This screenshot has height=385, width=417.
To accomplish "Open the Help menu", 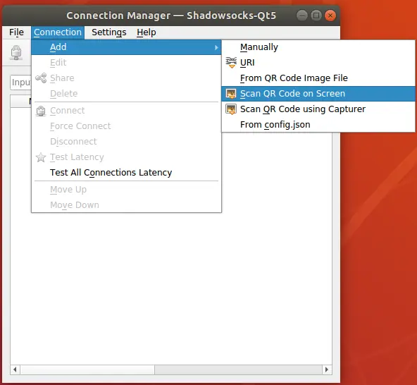I will tap(147, 32).
